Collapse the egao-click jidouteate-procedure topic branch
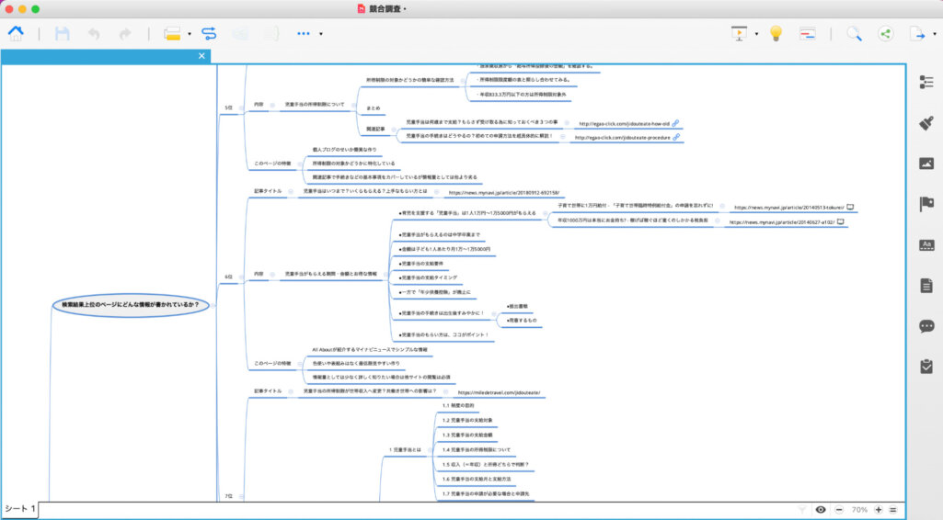943x520 pixels. (562, 137)
